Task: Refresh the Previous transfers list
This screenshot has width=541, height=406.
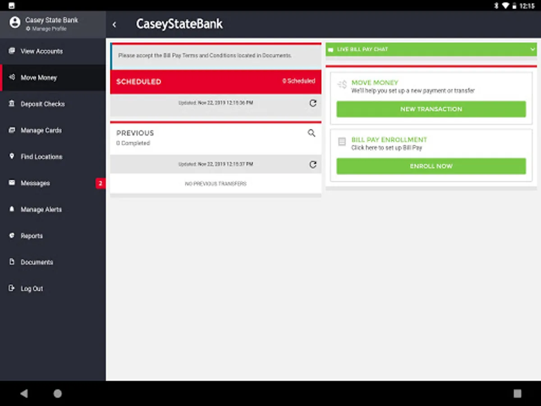Action: coord(313,165)
